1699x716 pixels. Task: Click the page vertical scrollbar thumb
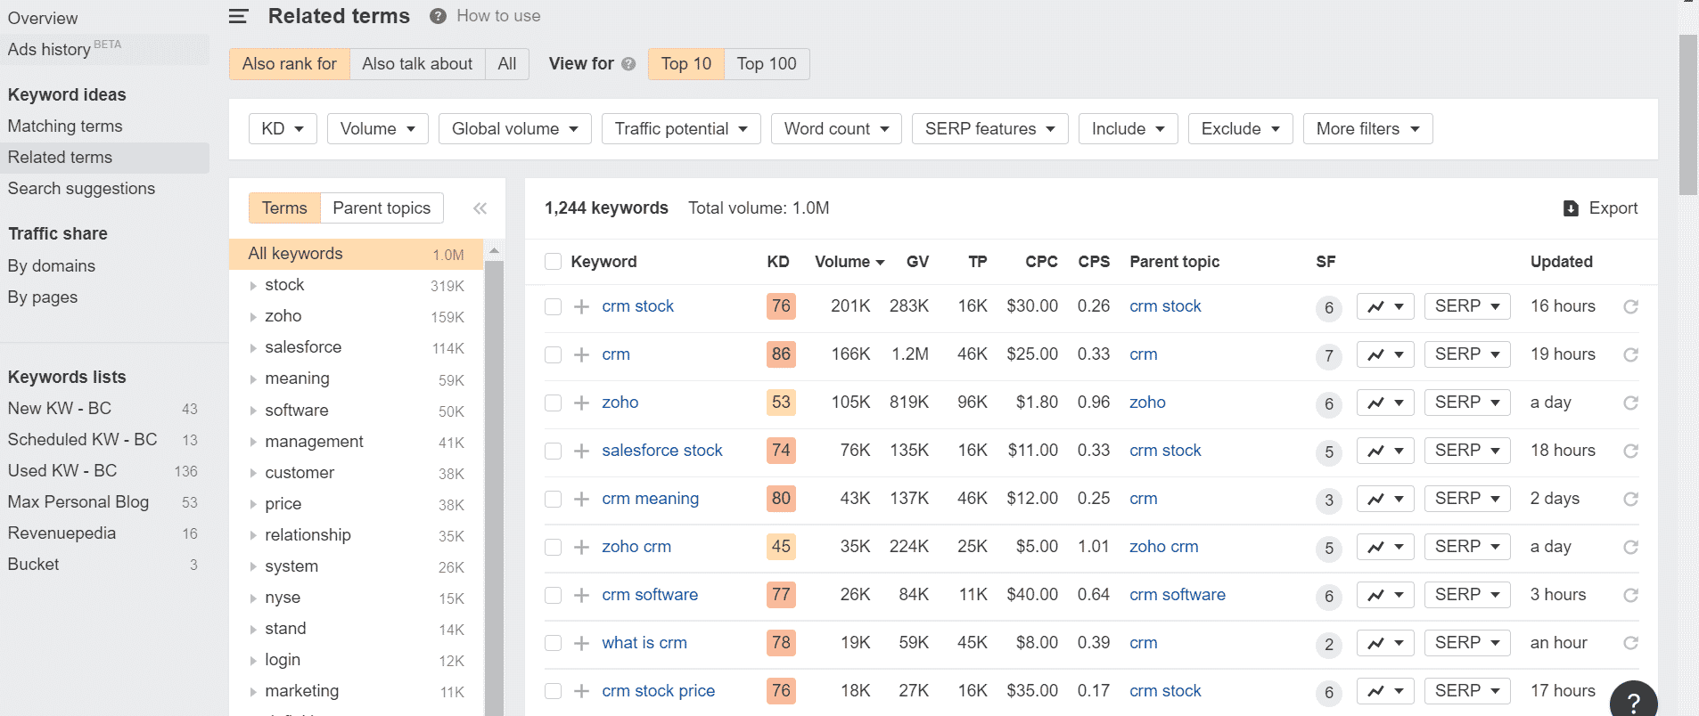[x=1688, y=114]
